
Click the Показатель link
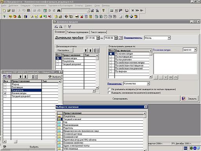coord(115,84)
